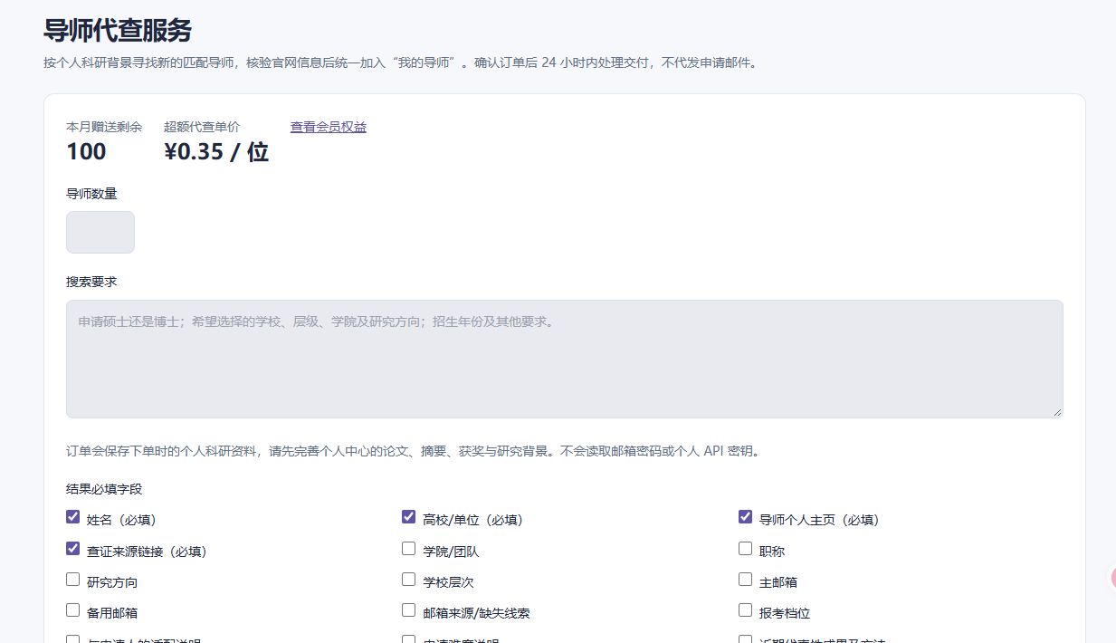Click the remaining quota value 100
The width and height of the screenshot is (1116, 643).
click(x=86, y=151)
